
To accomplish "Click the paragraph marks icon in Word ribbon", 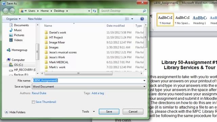I will 151,17.
